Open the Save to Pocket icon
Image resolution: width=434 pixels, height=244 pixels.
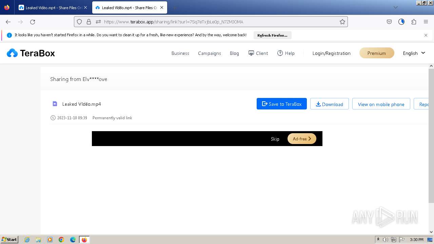(389, 22)
